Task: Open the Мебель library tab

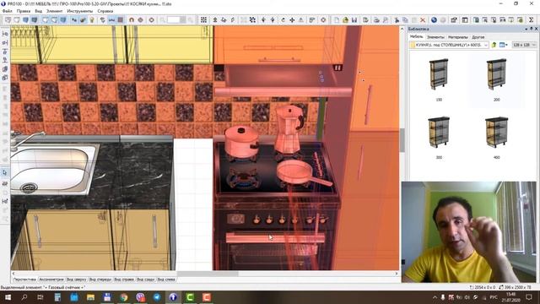Action: click(416, 37)
